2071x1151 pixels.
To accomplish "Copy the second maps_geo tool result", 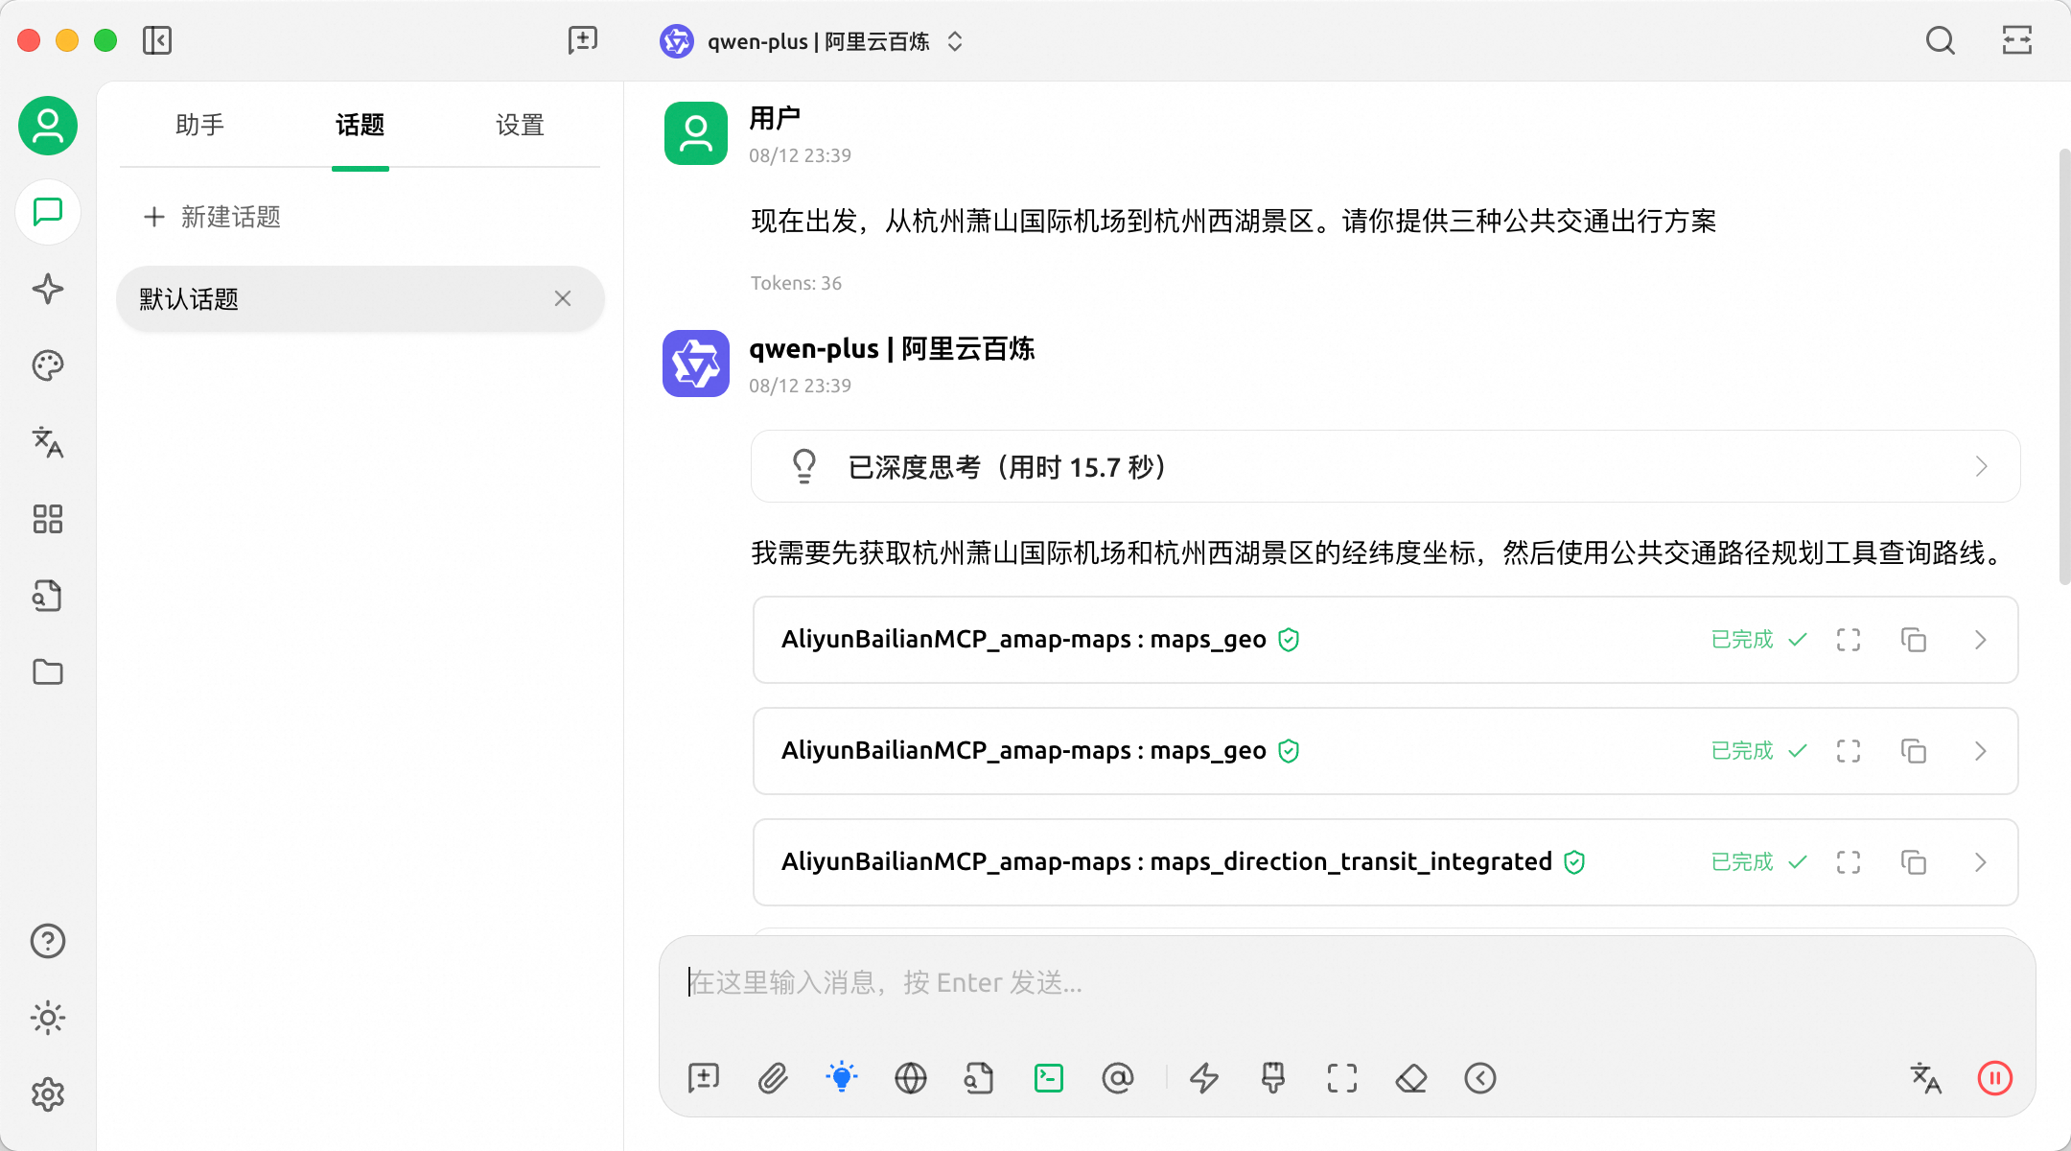I will (1914, 751).
